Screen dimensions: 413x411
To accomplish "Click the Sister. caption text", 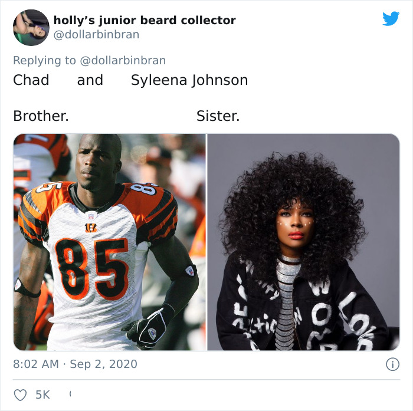I will point(218,116).
